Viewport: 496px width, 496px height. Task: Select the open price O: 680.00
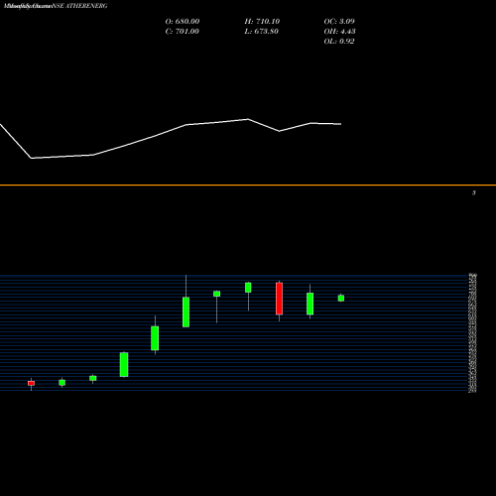point(183,21)
